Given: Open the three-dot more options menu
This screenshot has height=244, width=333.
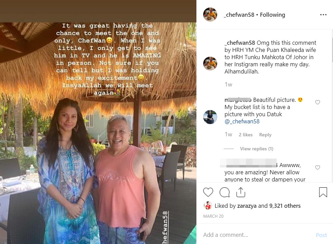Looking at the screenshot, I should pos(323,15).
